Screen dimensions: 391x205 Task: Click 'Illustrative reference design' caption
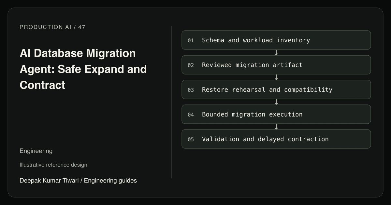[53, 165]
